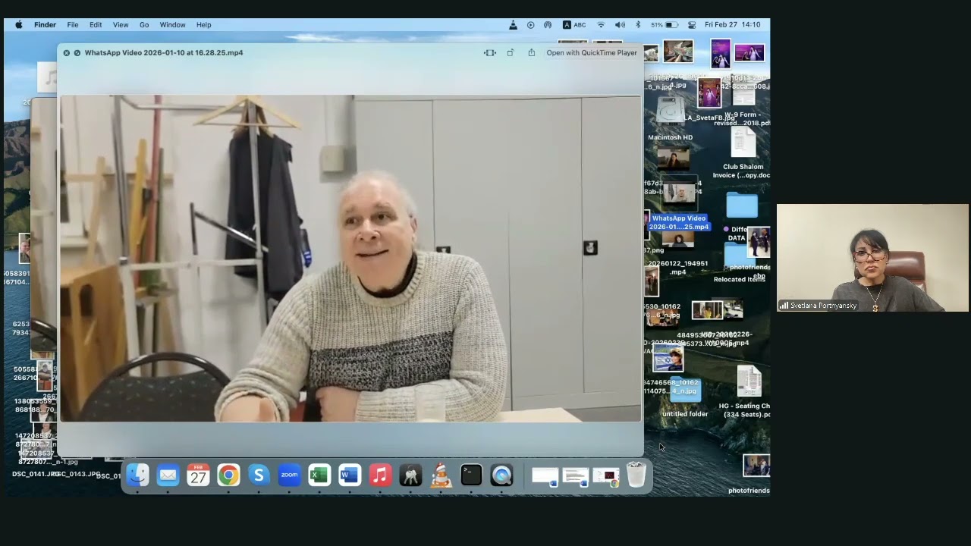This screenshot has height=546, width=971.
Task: Open Microsoft Word from the Dock
Action: point(350,475)
